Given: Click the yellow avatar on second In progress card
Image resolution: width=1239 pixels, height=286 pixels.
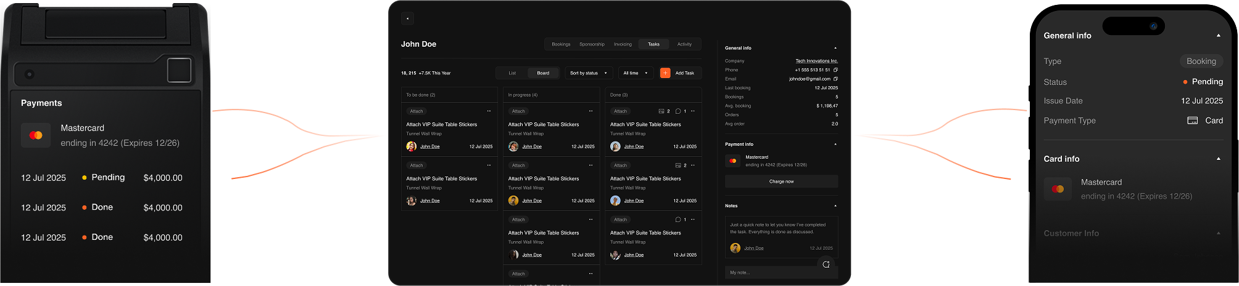Looking at the screenshot, I should [513, 201].
